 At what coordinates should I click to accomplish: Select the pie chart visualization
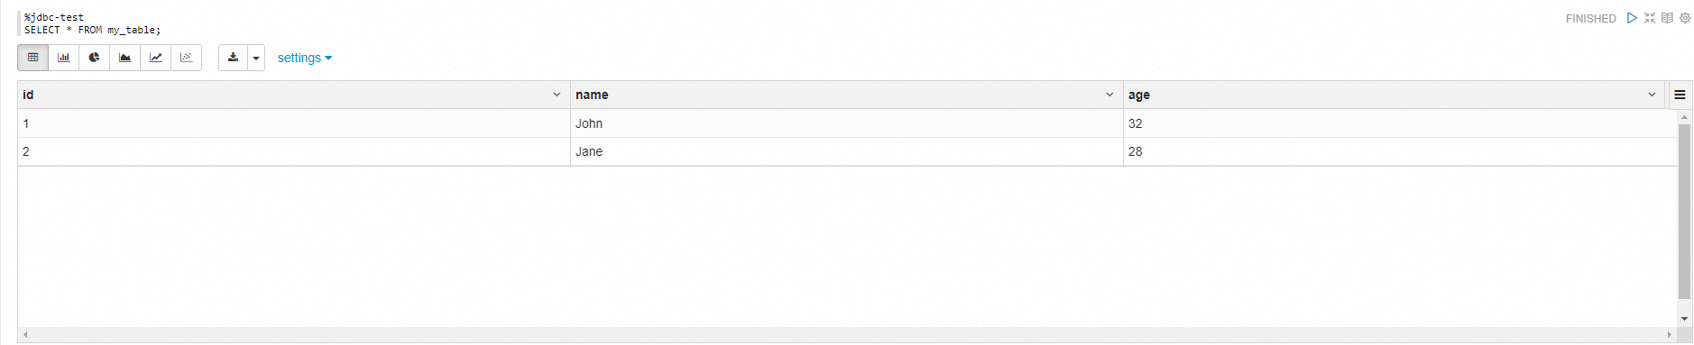coord(95,58)
